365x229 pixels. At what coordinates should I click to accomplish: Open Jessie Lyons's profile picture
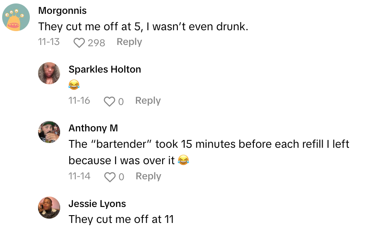(x=49, y=207)
